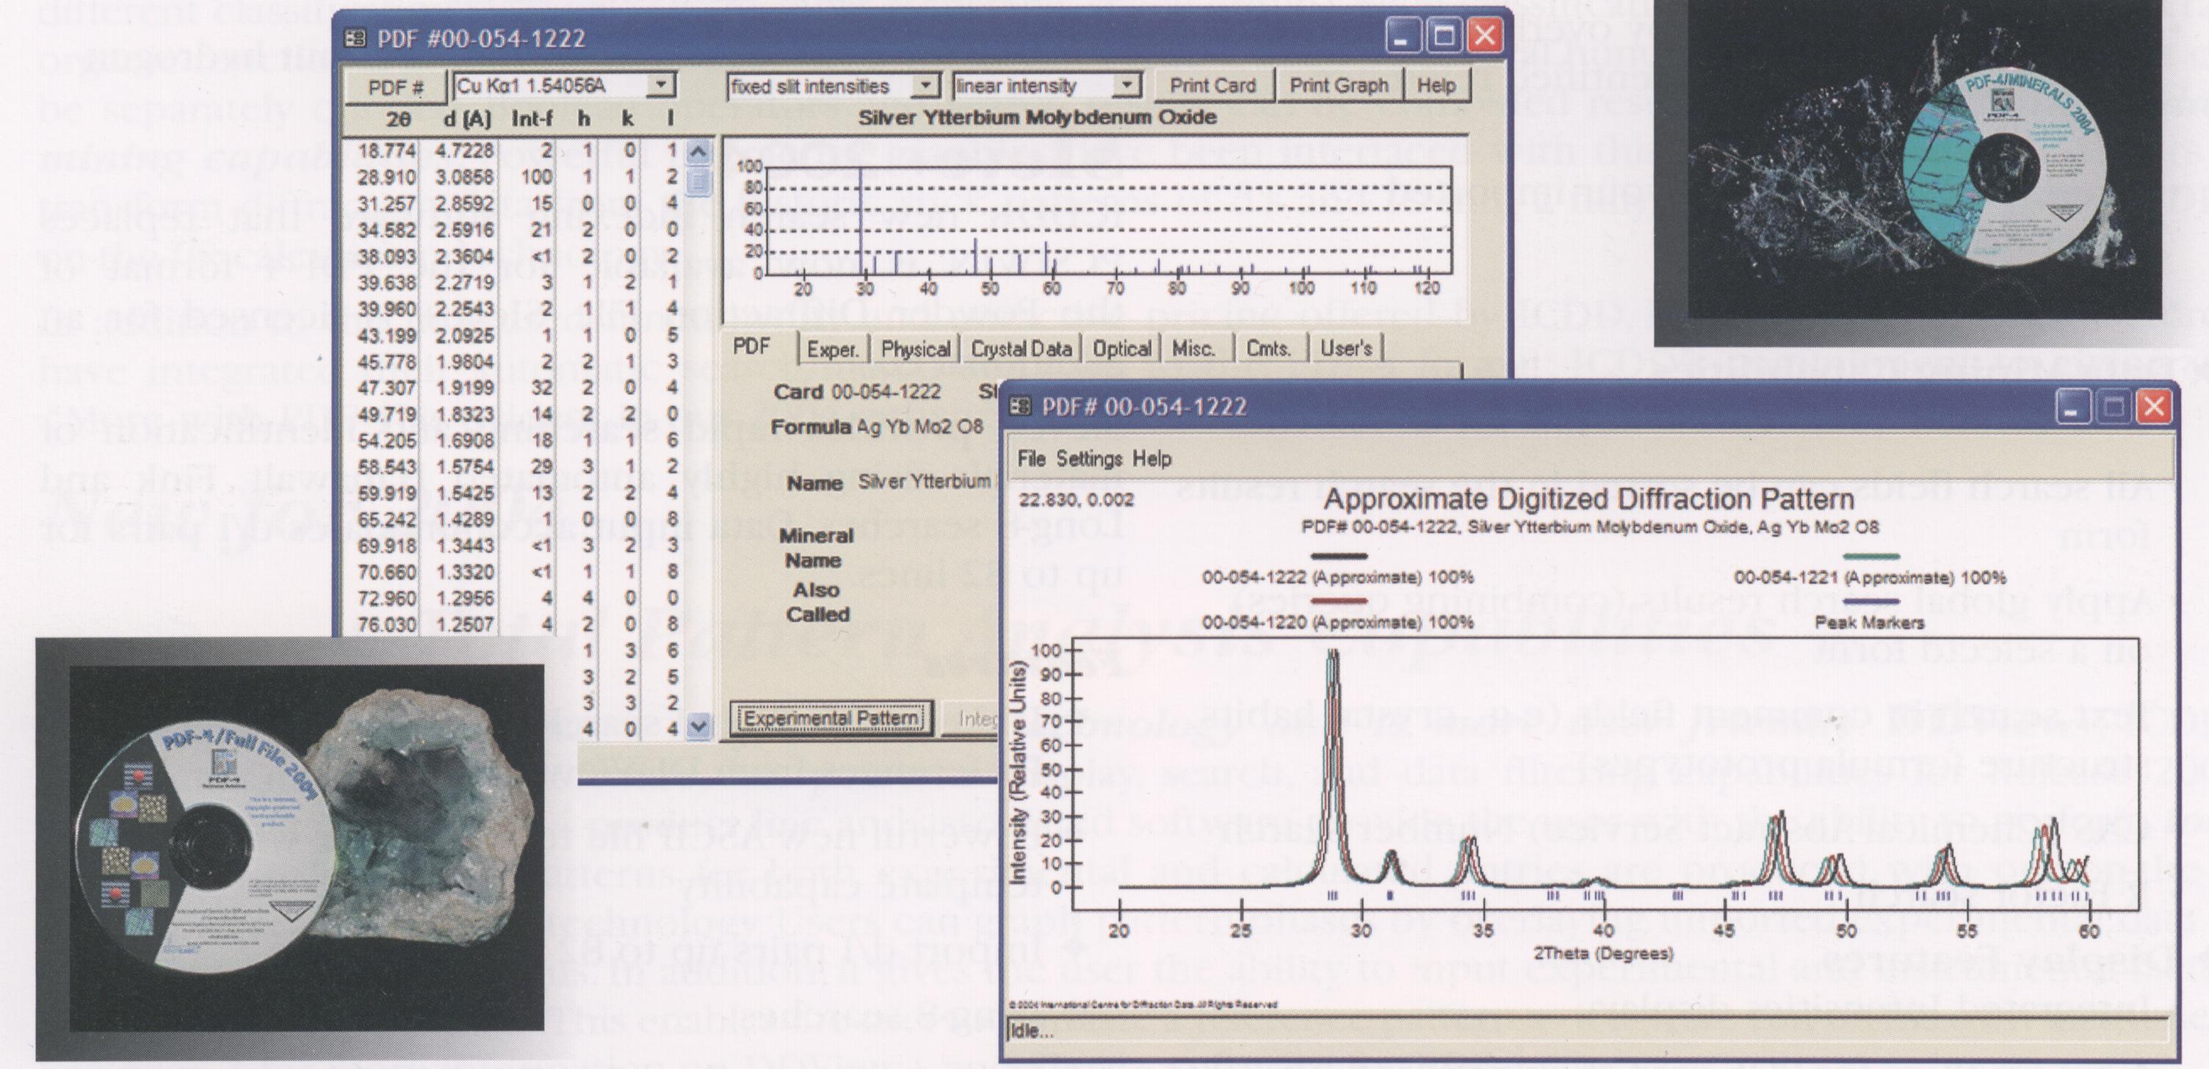Minimize the PDF #00-054-1222 card window
Viewport: 2209px width, 1069px height.
[1401, 37]
